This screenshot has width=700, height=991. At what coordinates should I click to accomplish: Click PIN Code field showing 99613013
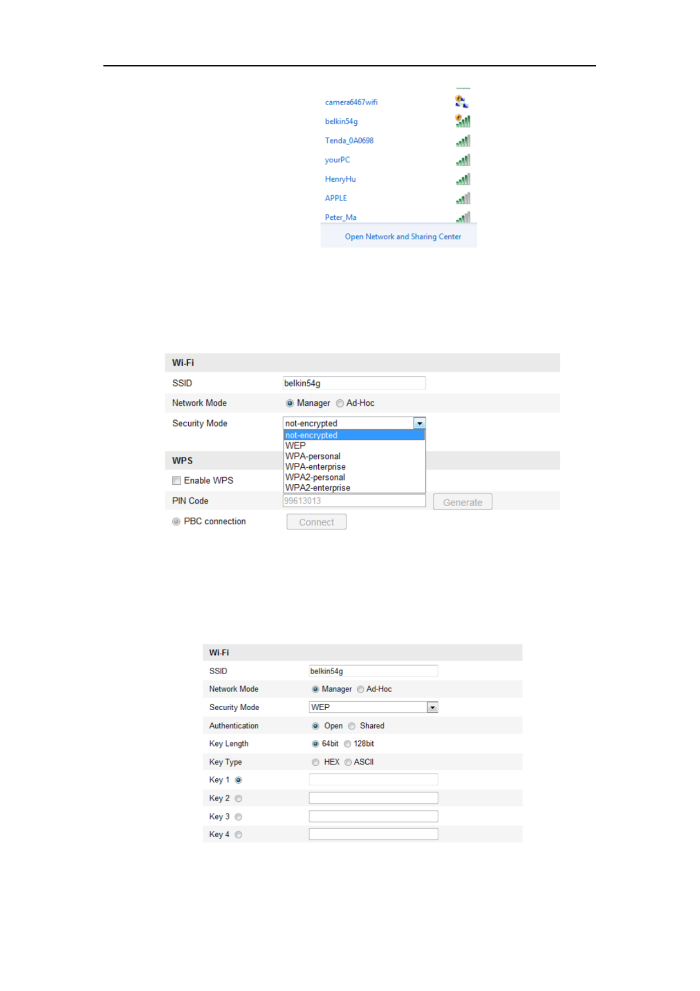click(x=354, y=501)
